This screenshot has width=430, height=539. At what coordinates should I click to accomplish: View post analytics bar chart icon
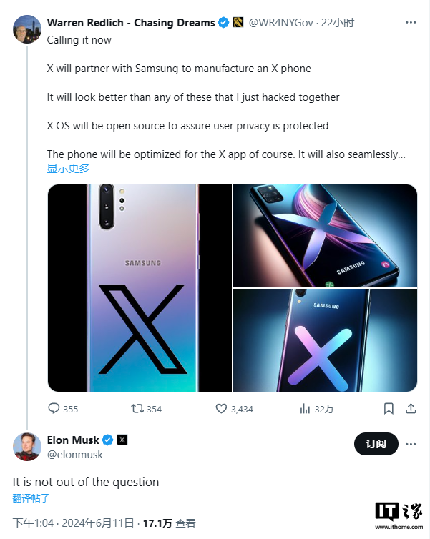tap(306, 409)
